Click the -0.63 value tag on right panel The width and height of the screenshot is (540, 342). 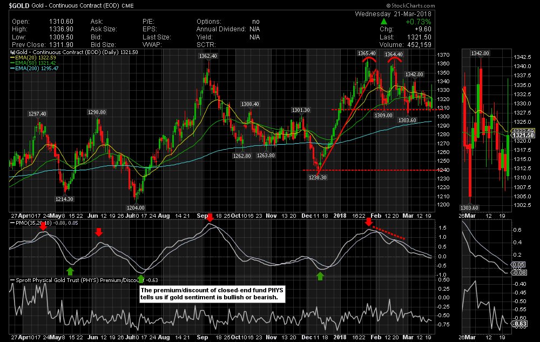point(519,324)
